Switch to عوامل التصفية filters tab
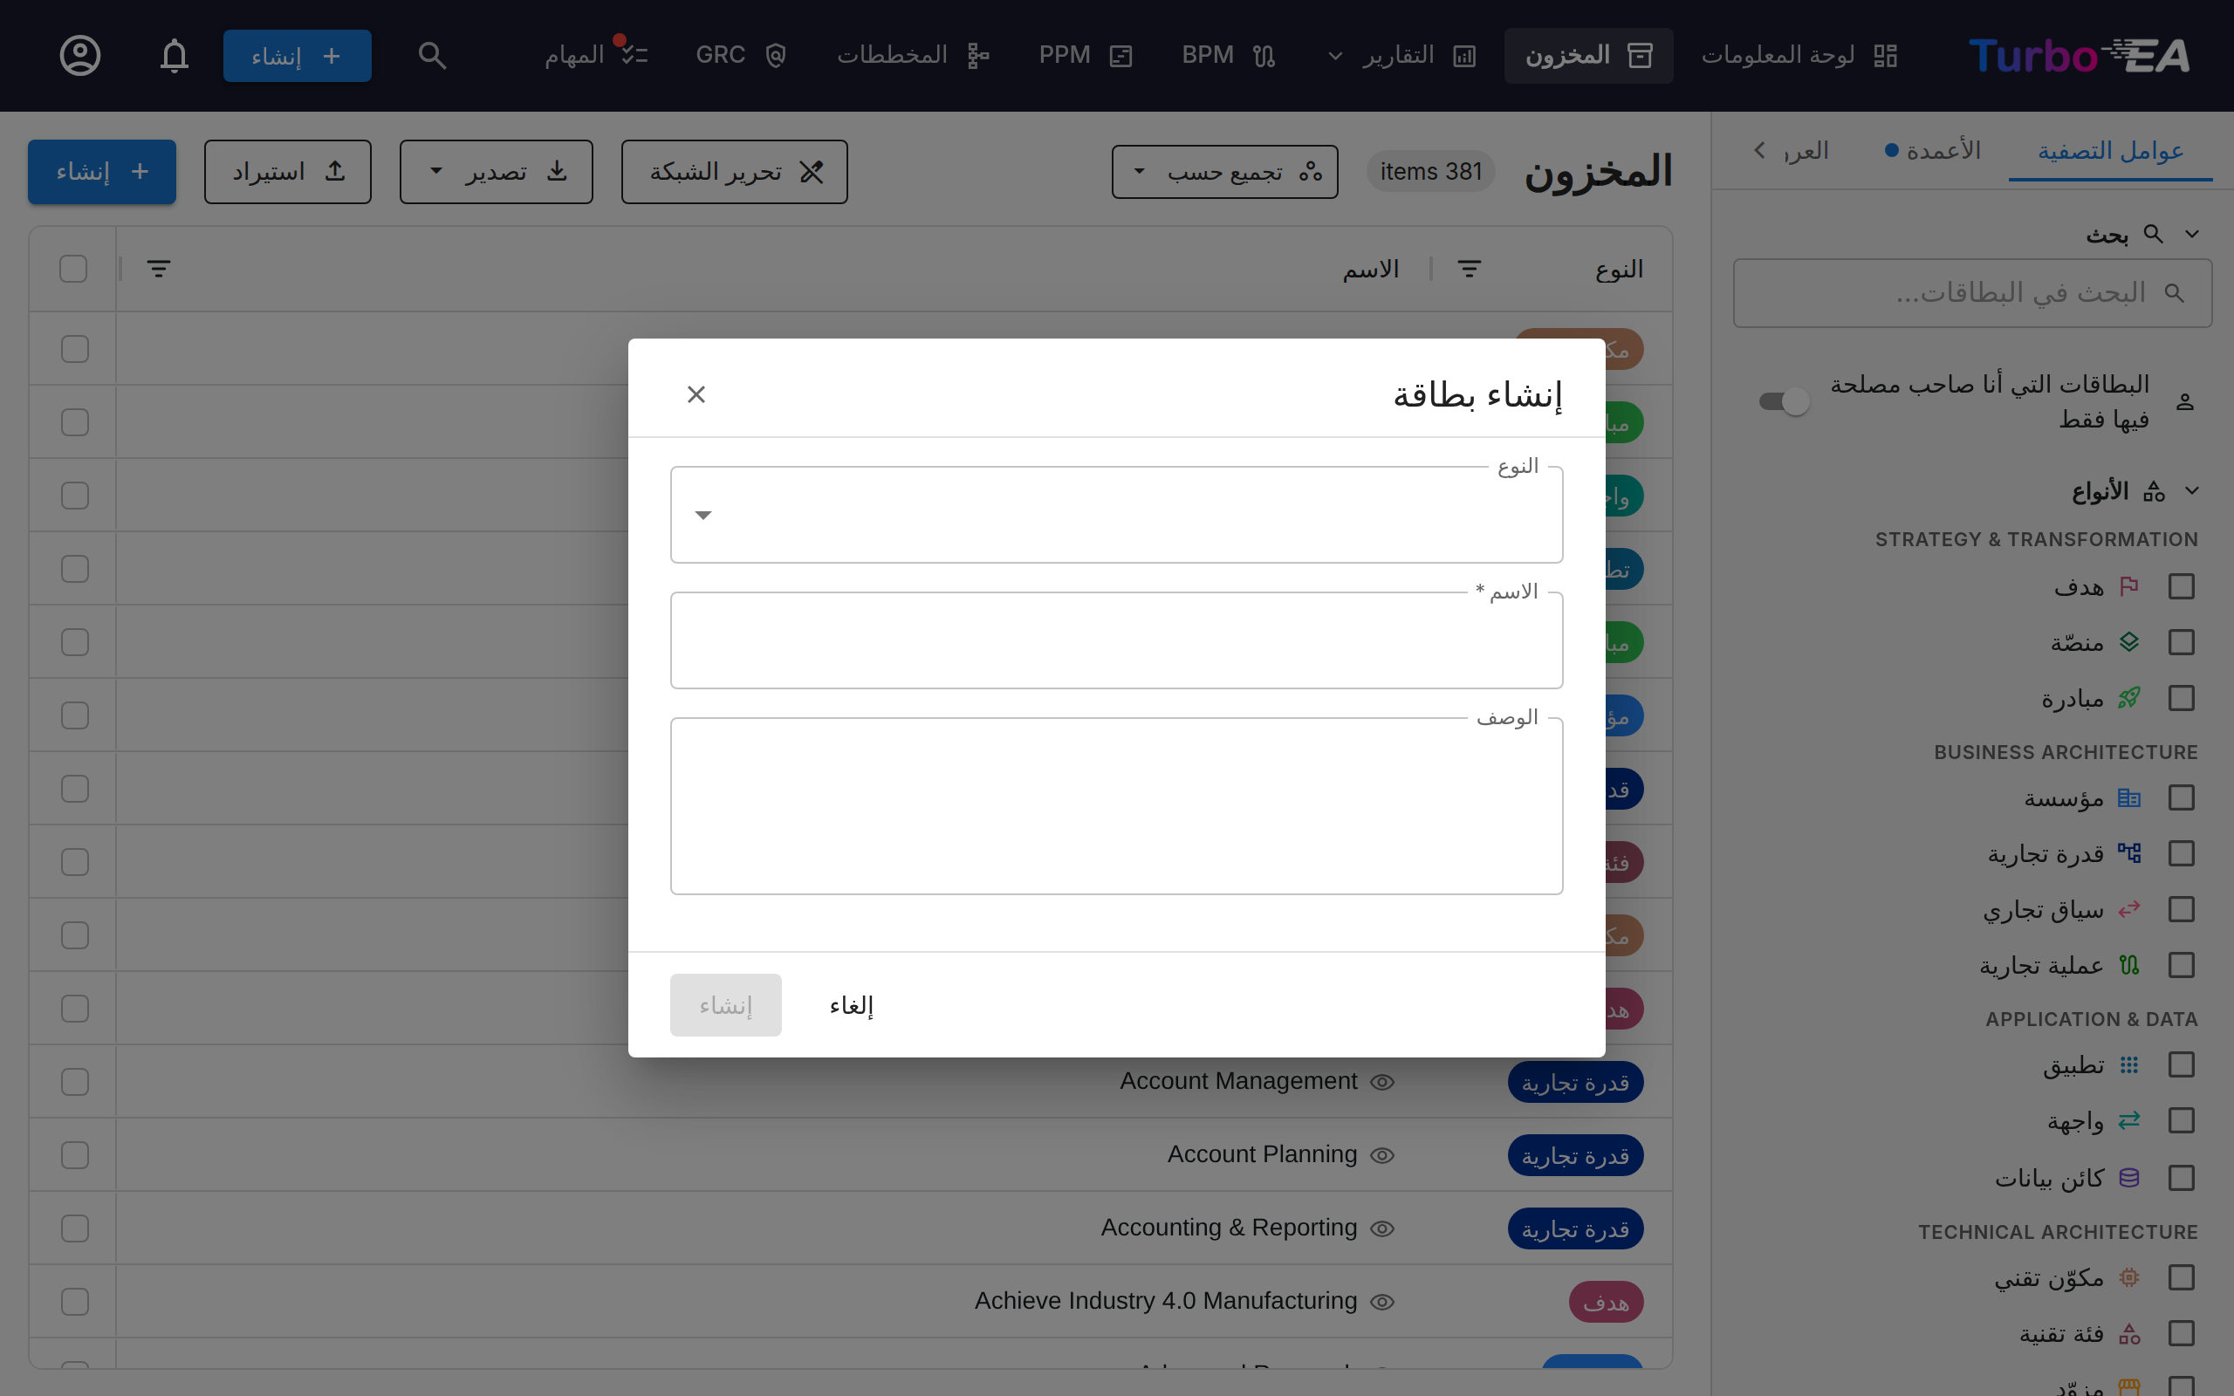 (2110, 150)
